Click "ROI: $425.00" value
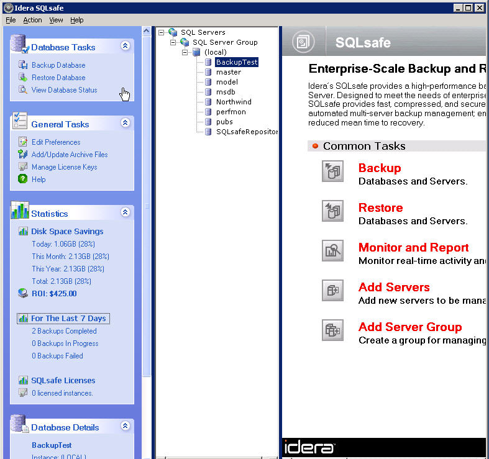The height and width of the screenshot is (459, 489). click(54, 293)
